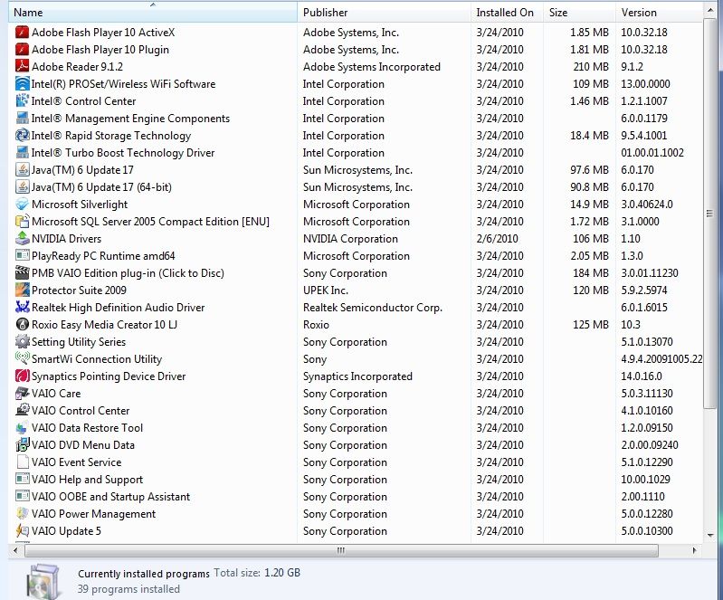Click the Total size 1.20 GB text
This screenshot has width=723, height=600.
(257, 573)
